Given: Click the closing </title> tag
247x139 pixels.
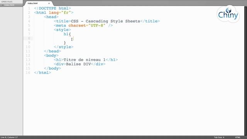Looking at the screenshot, I should click(150, 21).
